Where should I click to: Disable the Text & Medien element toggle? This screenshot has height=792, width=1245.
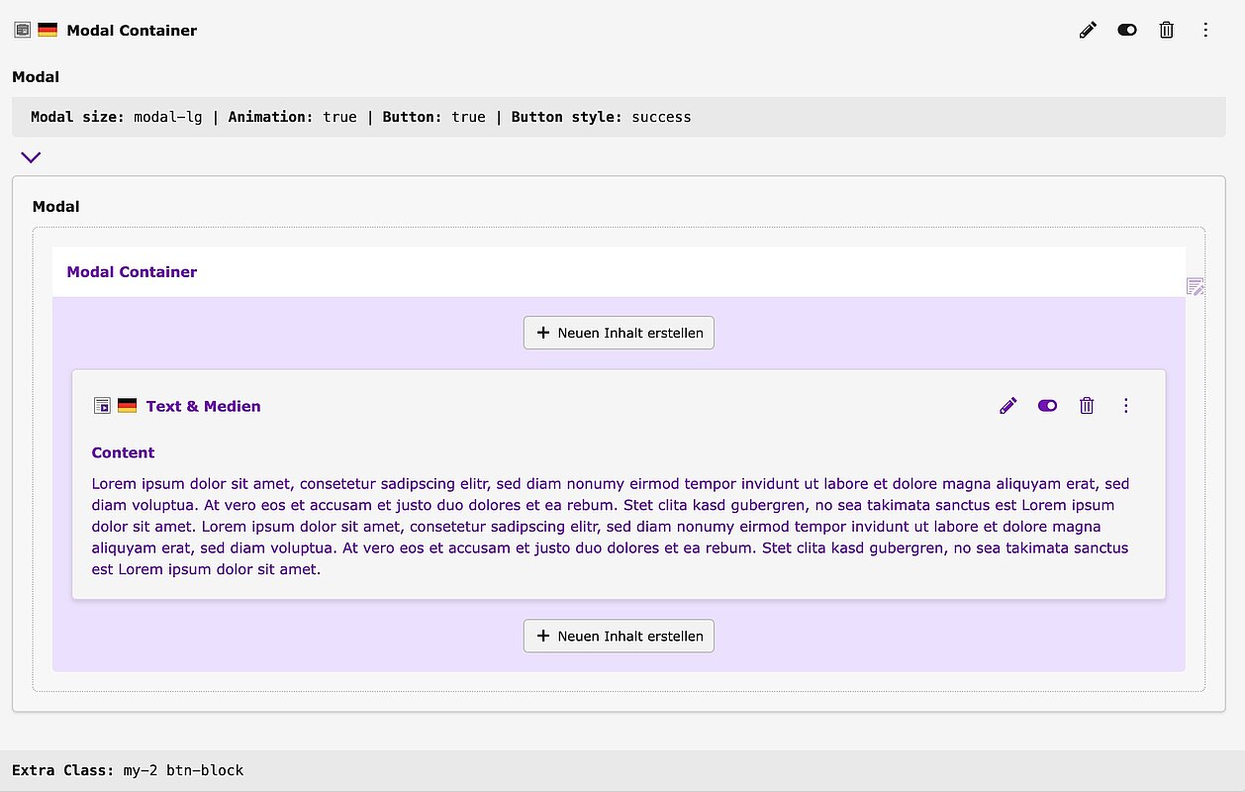coord(1047,406)
